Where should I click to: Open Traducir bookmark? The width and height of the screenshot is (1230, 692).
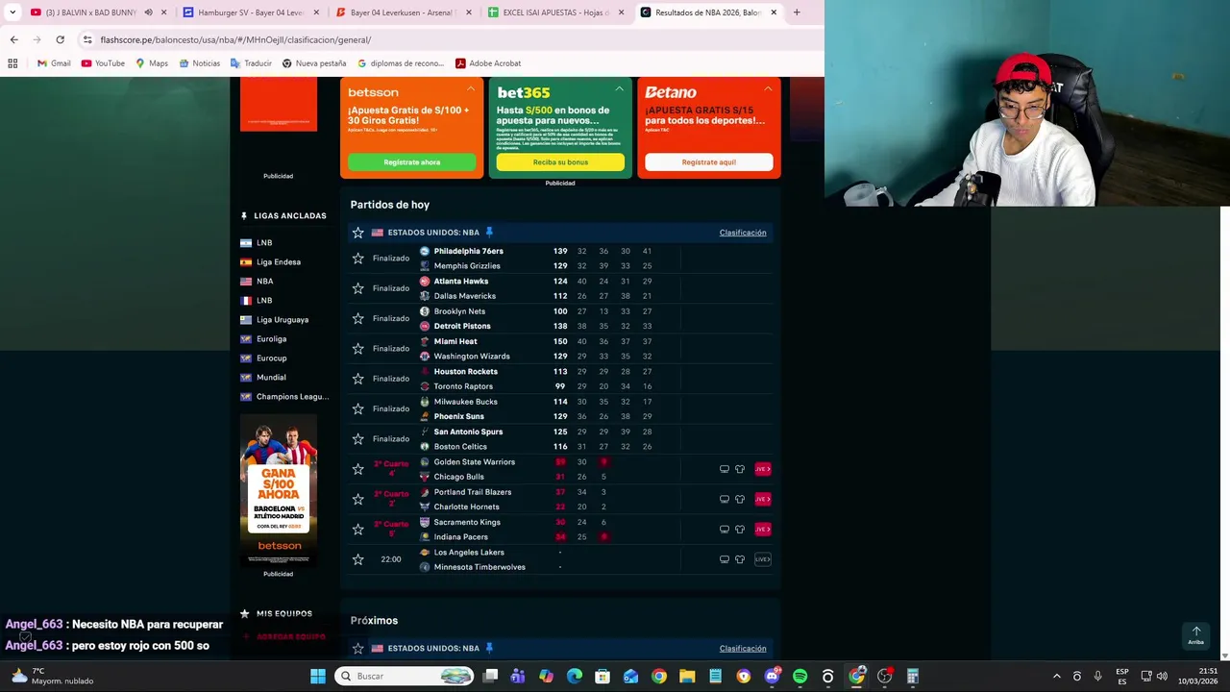pos(251,63)
